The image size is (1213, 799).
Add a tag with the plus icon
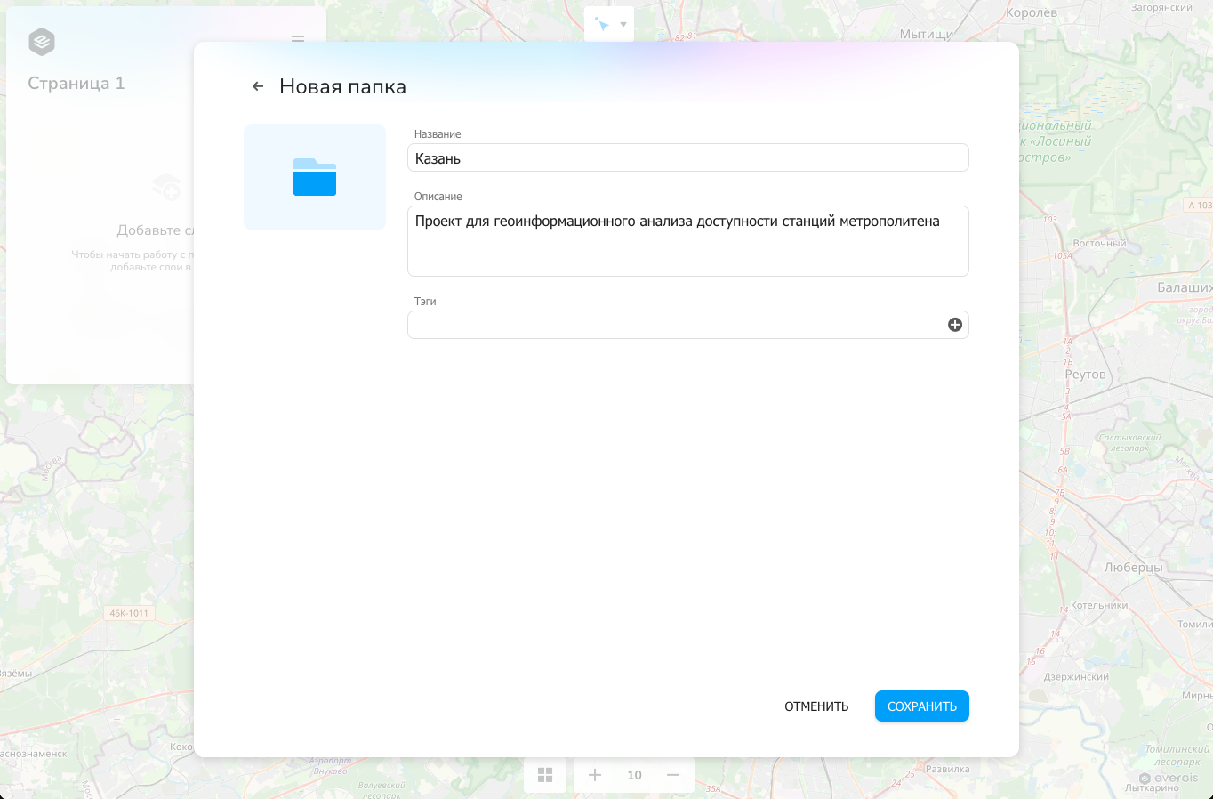[955, 325]
